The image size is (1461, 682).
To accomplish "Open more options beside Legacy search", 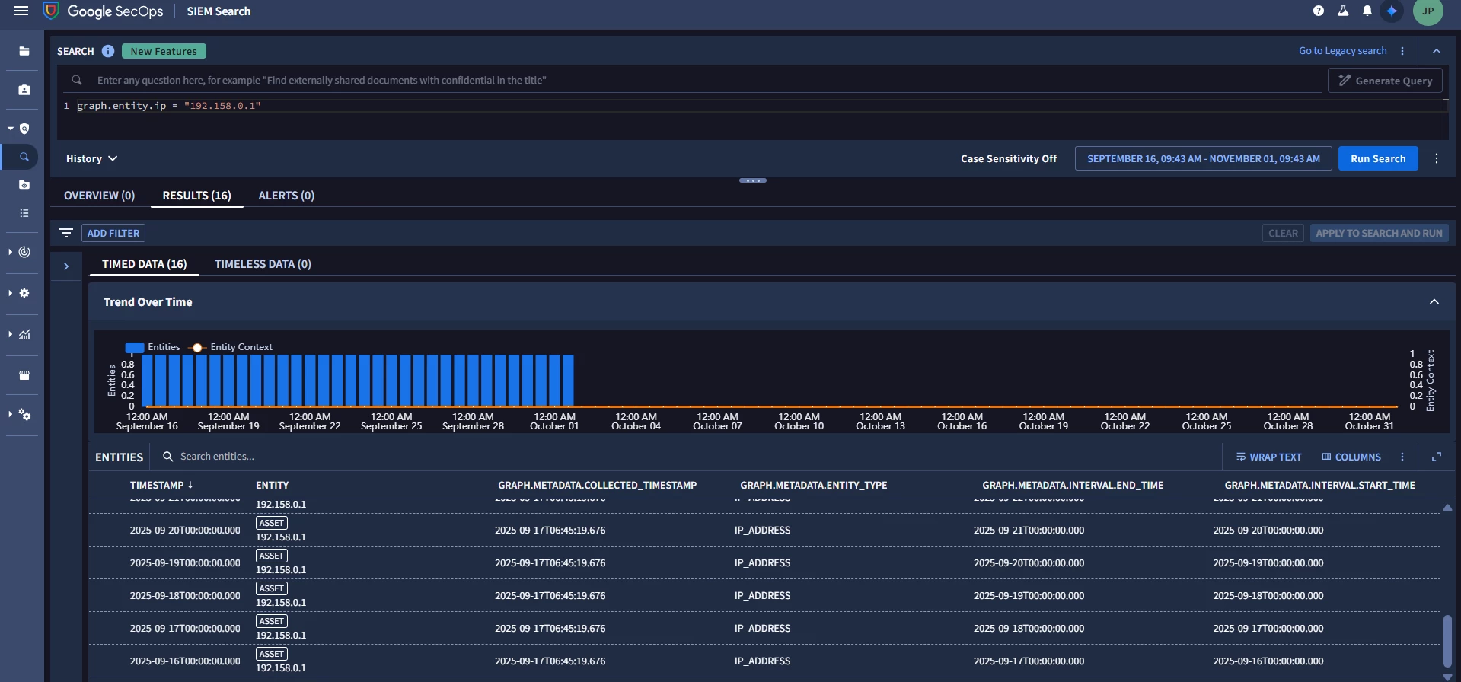I will tap(1402, 51).
